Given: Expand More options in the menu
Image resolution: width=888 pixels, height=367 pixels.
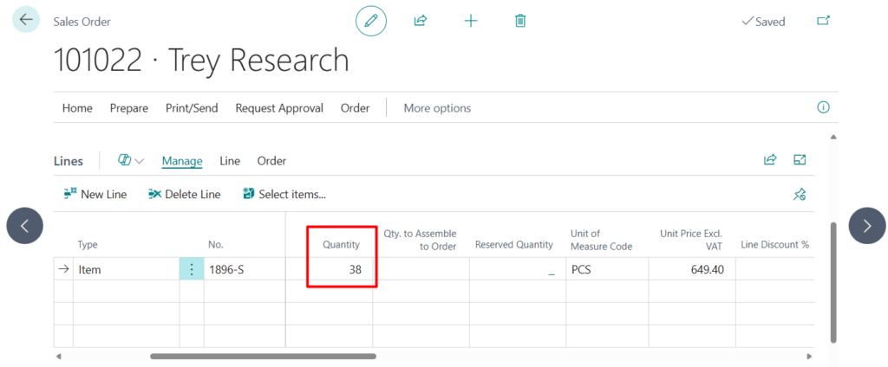Looking at the screenshot, I should click(x=437, y=108).
